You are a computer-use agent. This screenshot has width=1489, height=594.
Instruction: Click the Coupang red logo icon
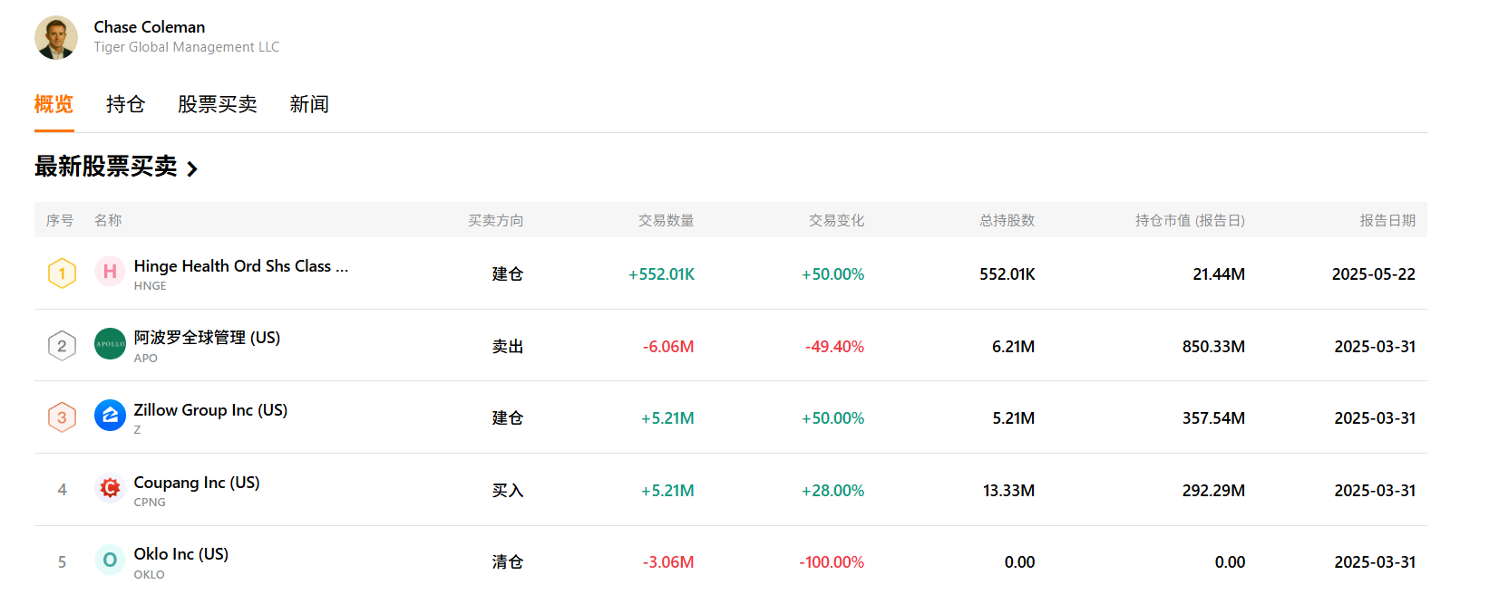click(110, 488)
